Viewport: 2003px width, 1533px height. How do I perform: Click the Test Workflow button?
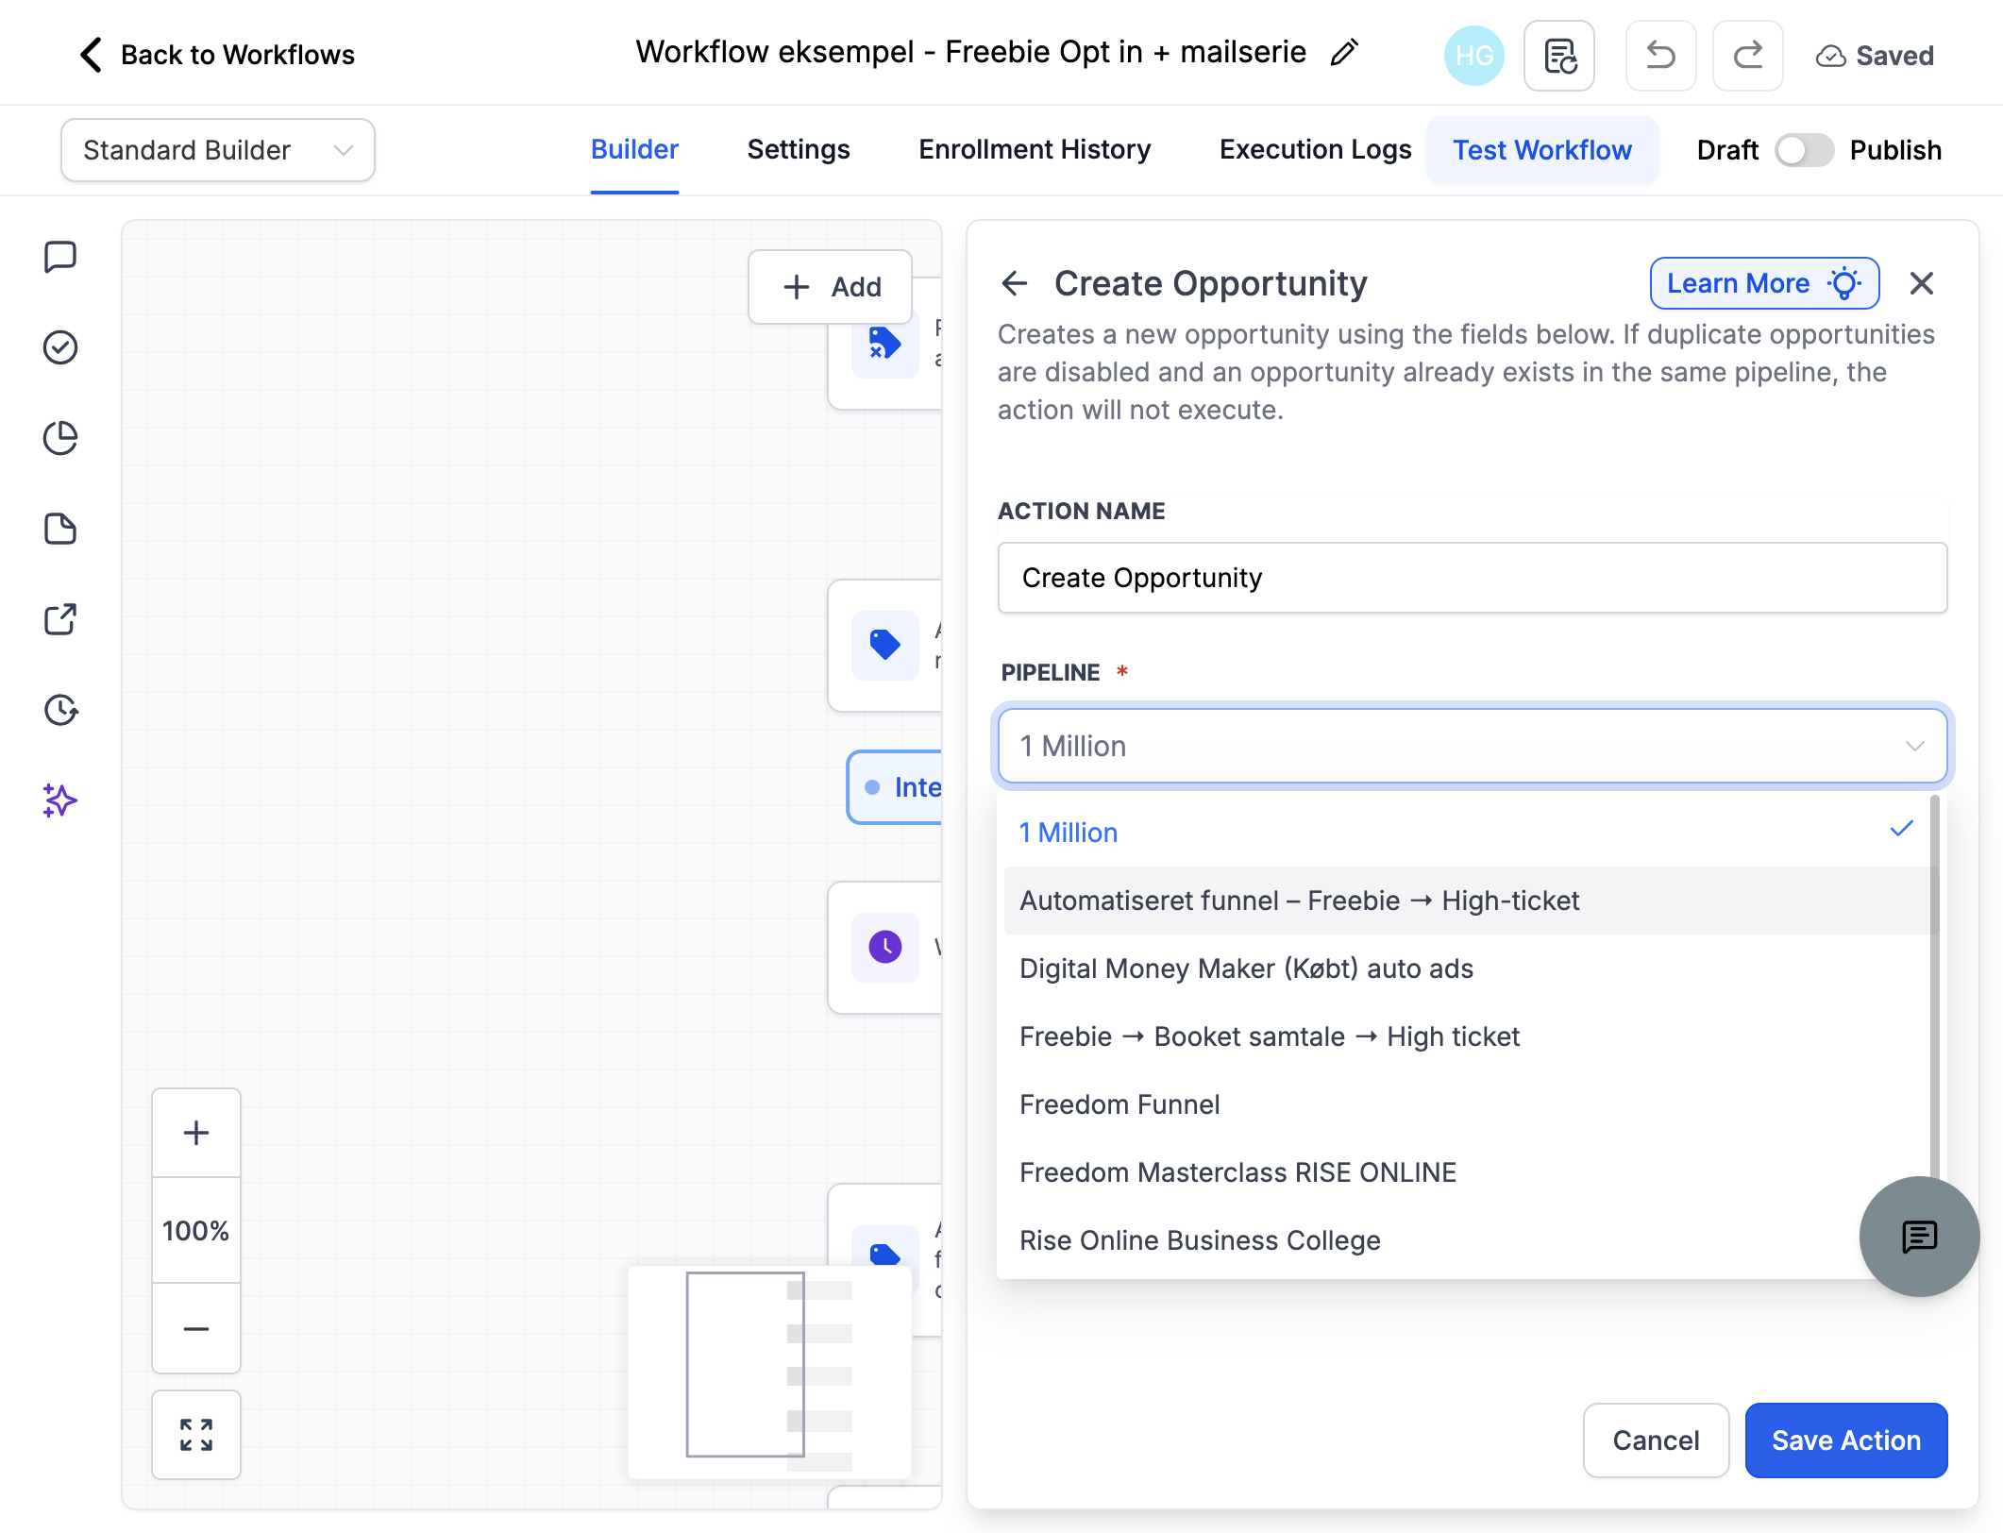pos(1542,150)
